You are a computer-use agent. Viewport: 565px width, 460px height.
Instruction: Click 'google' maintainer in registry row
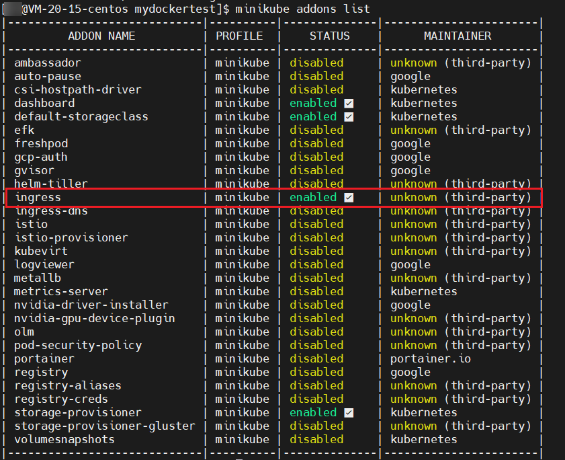pos(410,373)
